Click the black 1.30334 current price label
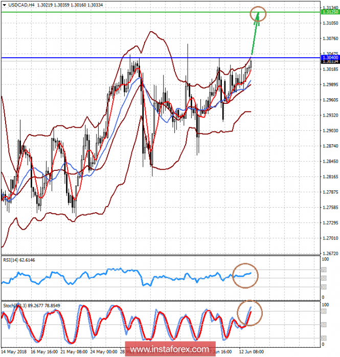 (329, 62)
